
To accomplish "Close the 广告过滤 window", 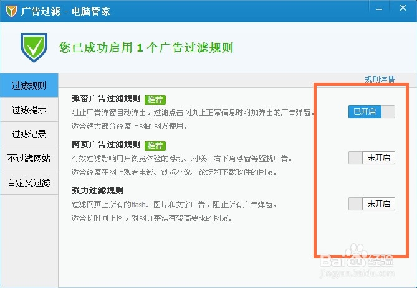I will tap(403, 8).
